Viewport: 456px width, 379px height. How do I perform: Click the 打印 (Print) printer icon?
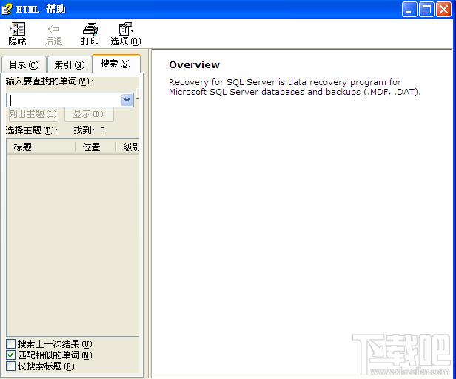[x=90, y=34]
